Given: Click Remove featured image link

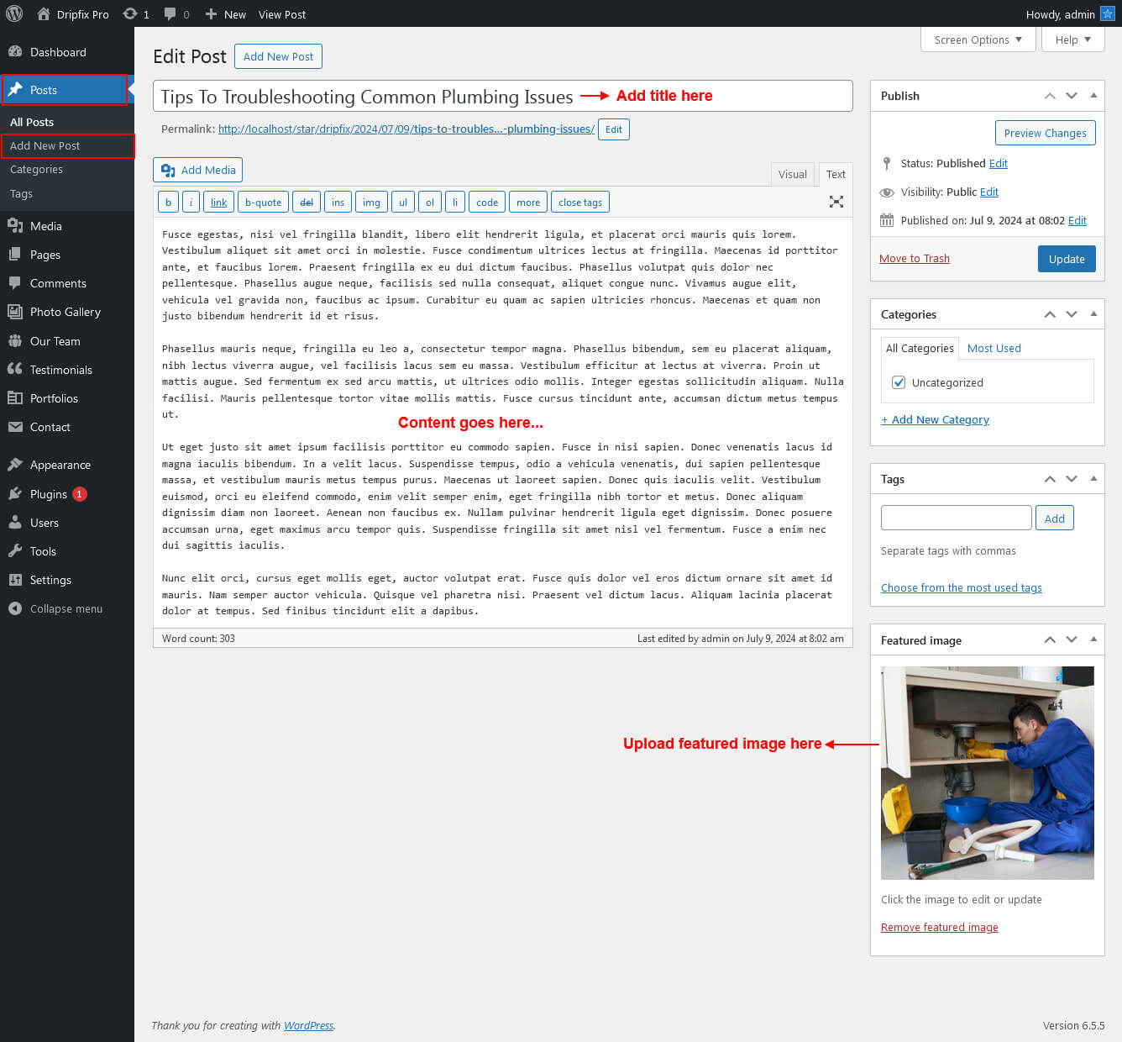Looking at the screenshot, I should (x=939, y=927).
